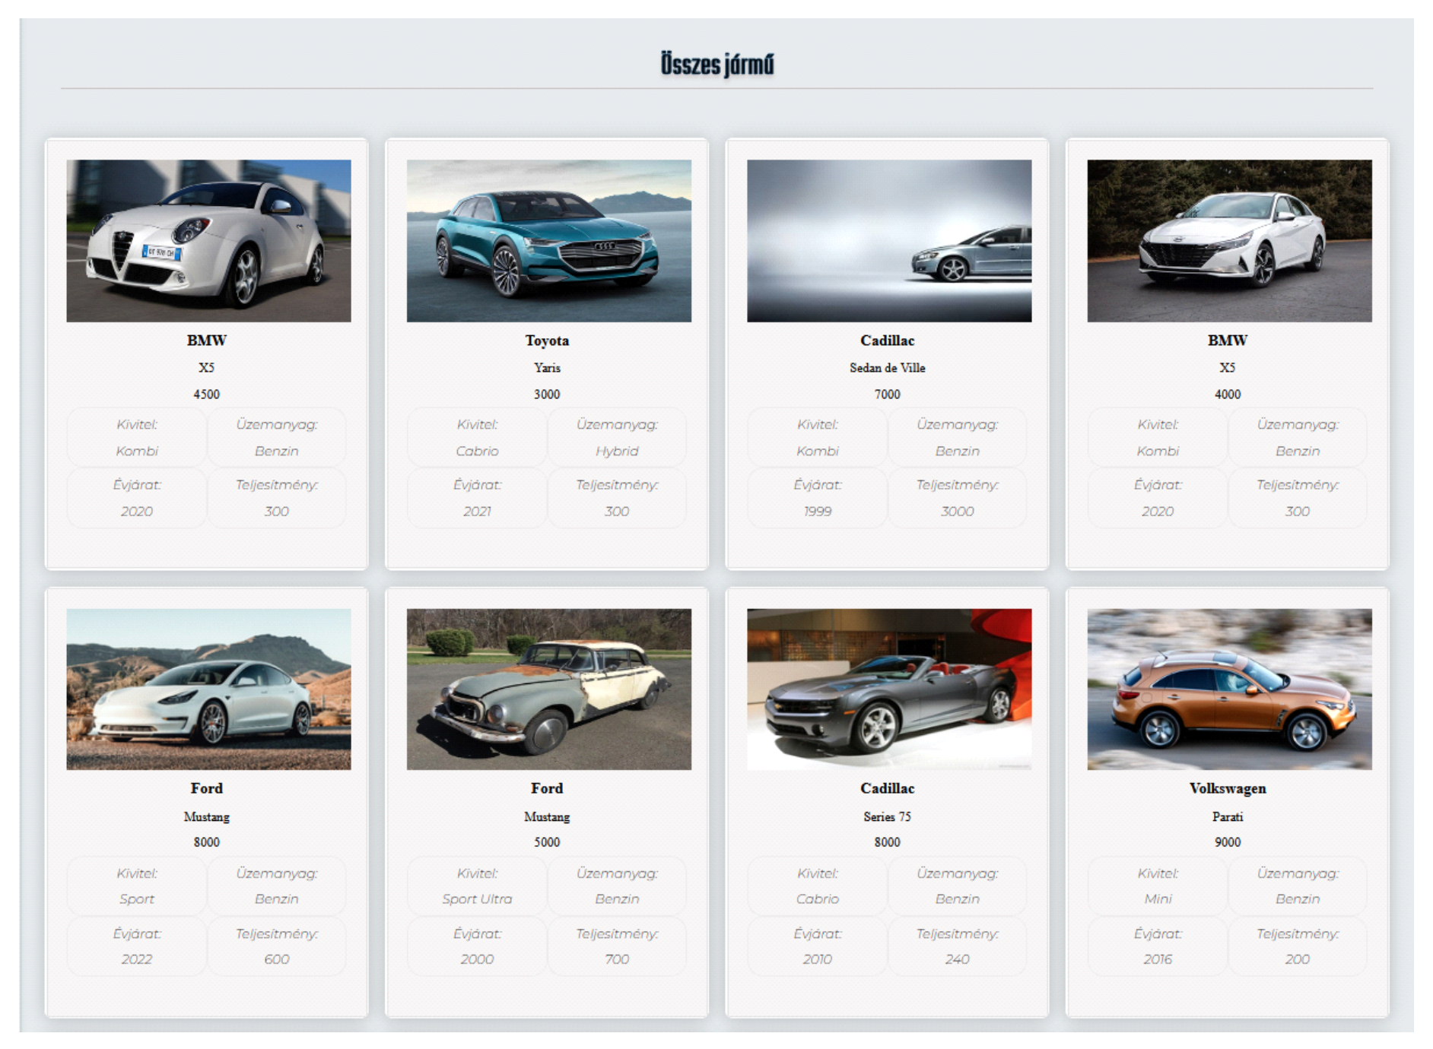1433x1049 pixels.
Task: Click the 'Összes jármű' page heading
Action: tap(716, 65)
